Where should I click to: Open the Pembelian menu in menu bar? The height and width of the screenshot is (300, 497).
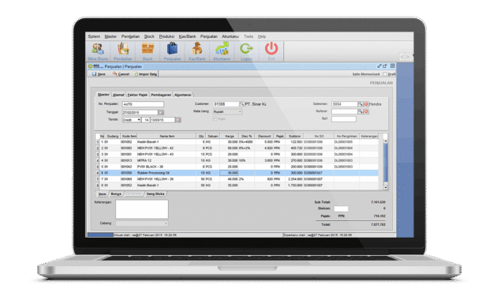(130, 36)
